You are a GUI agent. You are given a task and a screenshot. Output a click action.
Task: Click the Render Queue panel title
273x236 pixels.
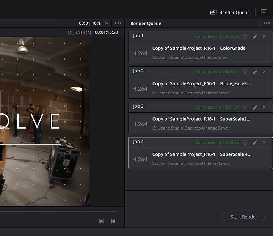(146, 24)
